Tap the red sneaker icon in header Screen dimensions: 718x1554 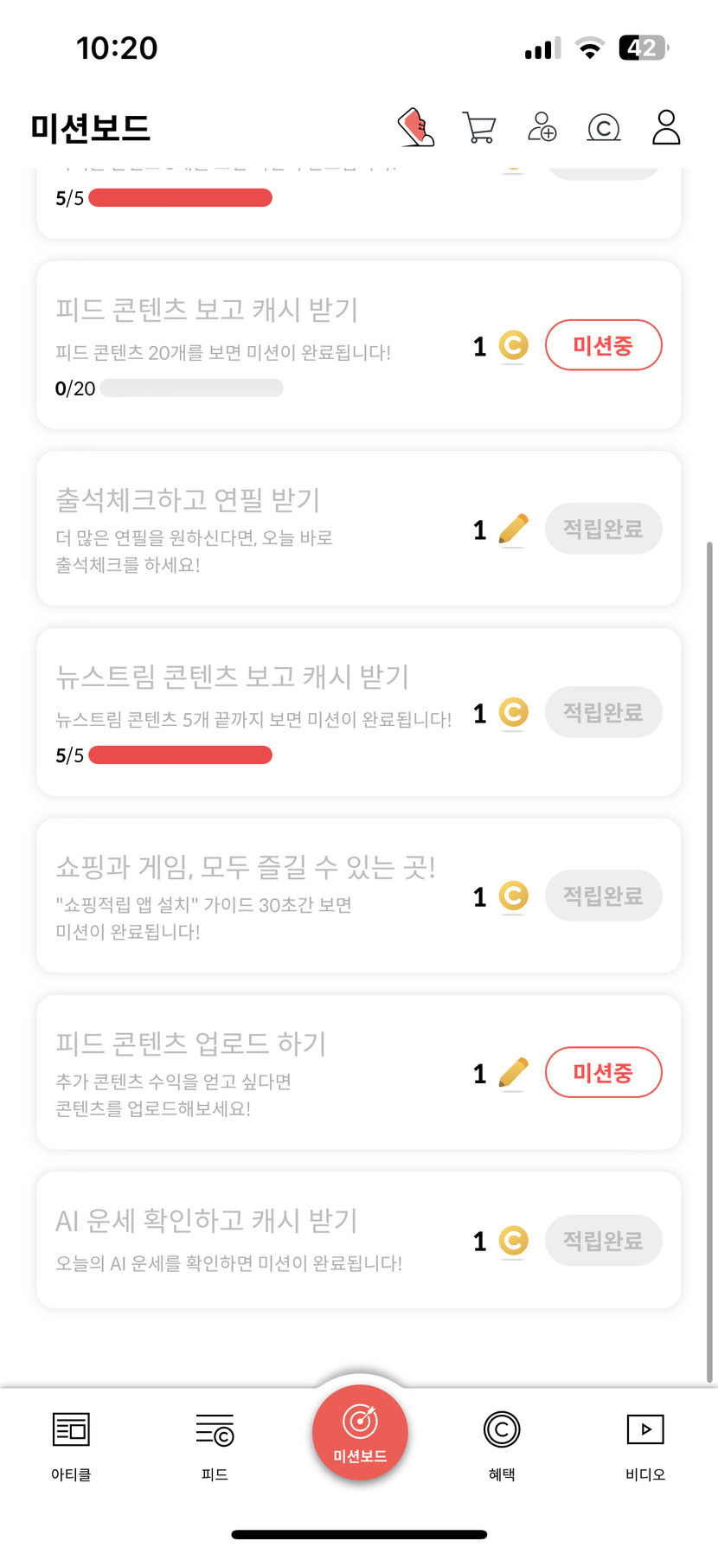pyautogui.click(x=416, y=128)
